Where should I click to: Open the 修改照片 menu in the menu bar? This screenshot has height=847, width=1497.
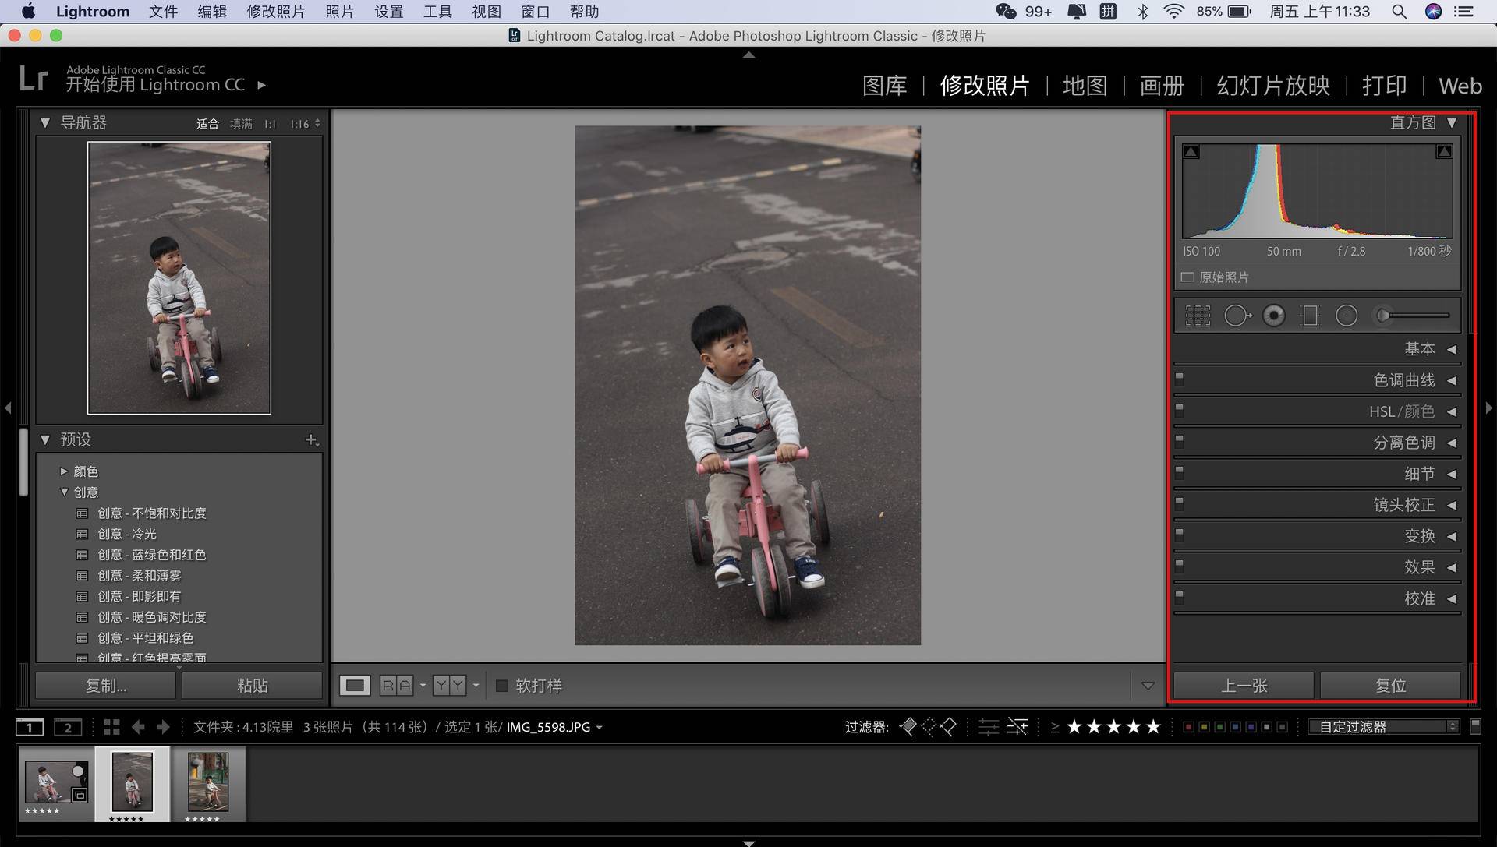click(x=275, y=12)
